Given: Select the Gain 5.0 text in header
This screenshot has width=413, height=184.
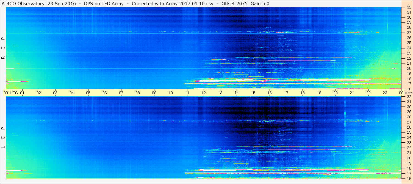Looking at the screenshot, I should (x=260, y=4).
